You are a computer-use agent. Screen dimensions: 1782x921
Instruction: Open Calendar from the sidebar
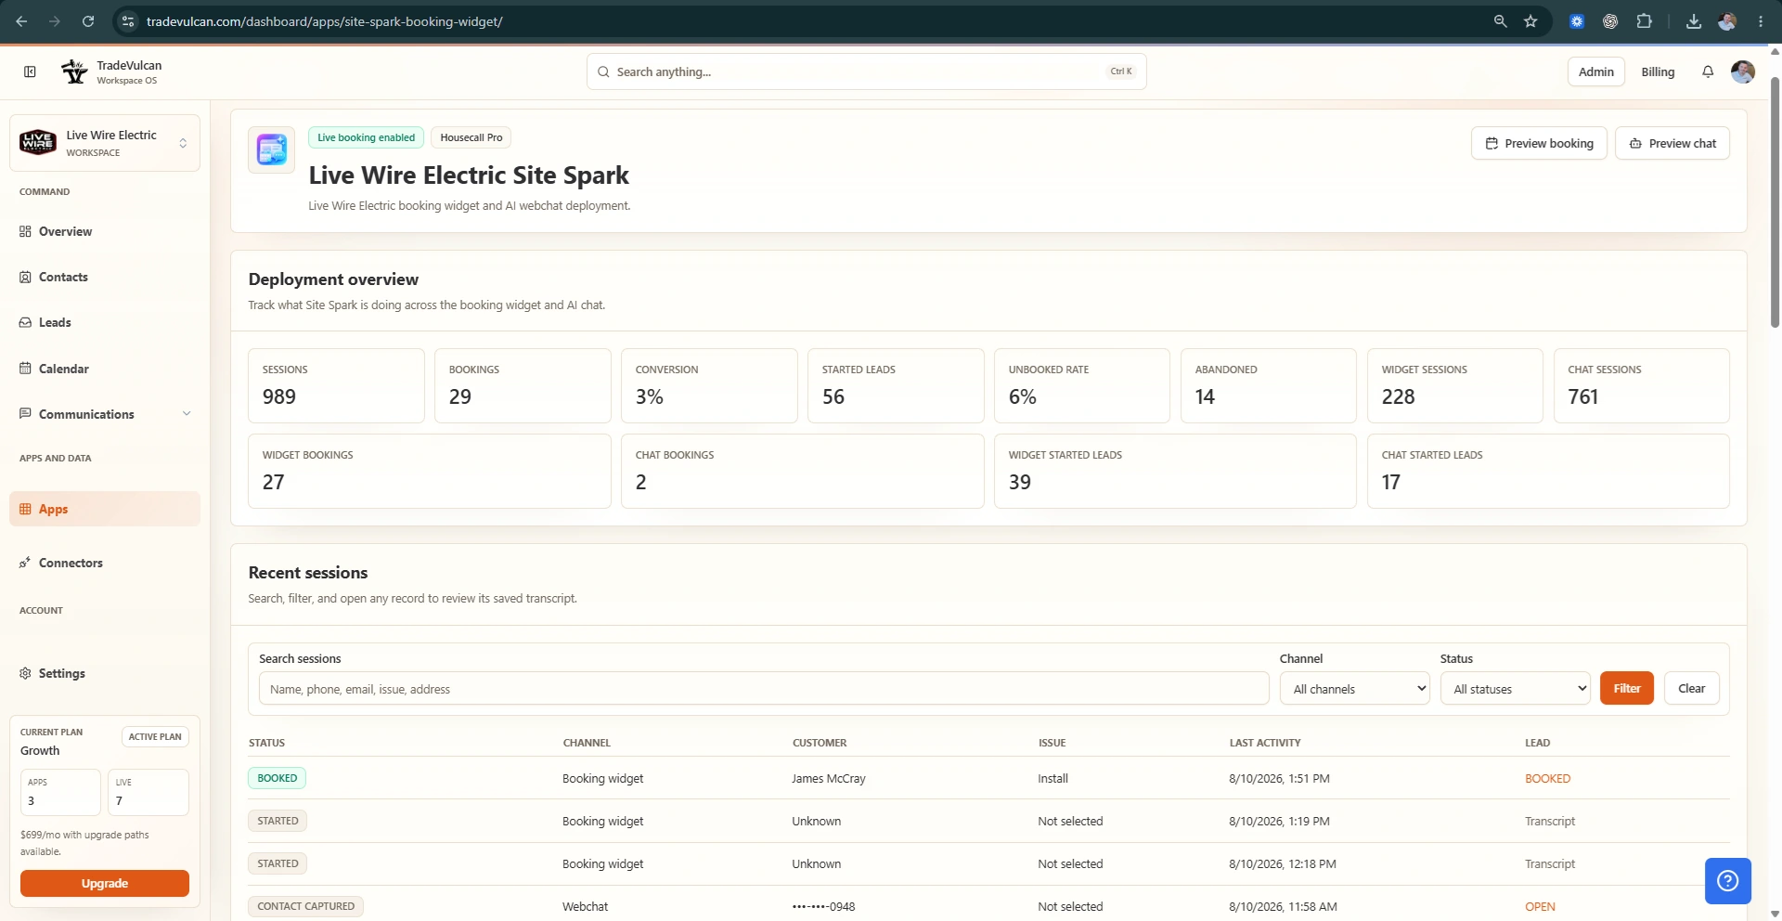105,369
